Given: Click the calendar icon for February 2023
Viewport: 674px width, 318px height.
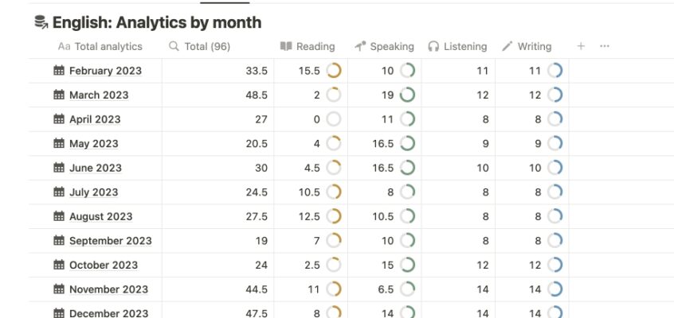Looking at the screenshot, I should click(59, 71).
